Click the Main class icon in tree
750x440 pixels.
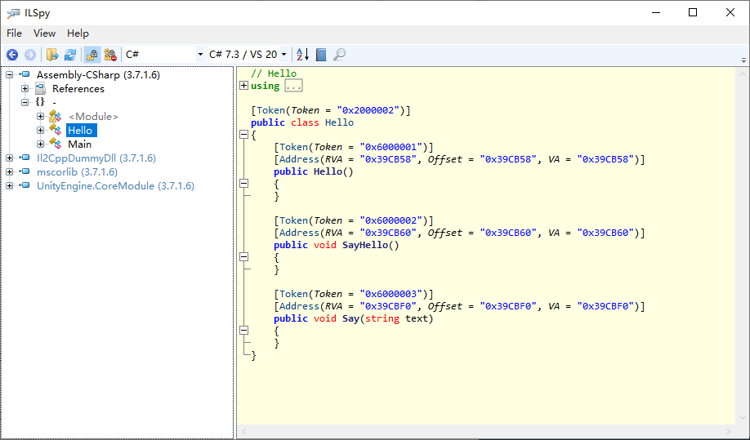tap(55, 144)
